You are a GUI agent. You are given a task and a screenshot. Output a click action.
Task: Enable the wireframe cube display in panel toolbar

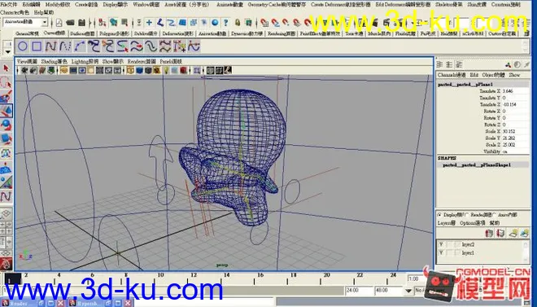[x=130, y=71]
